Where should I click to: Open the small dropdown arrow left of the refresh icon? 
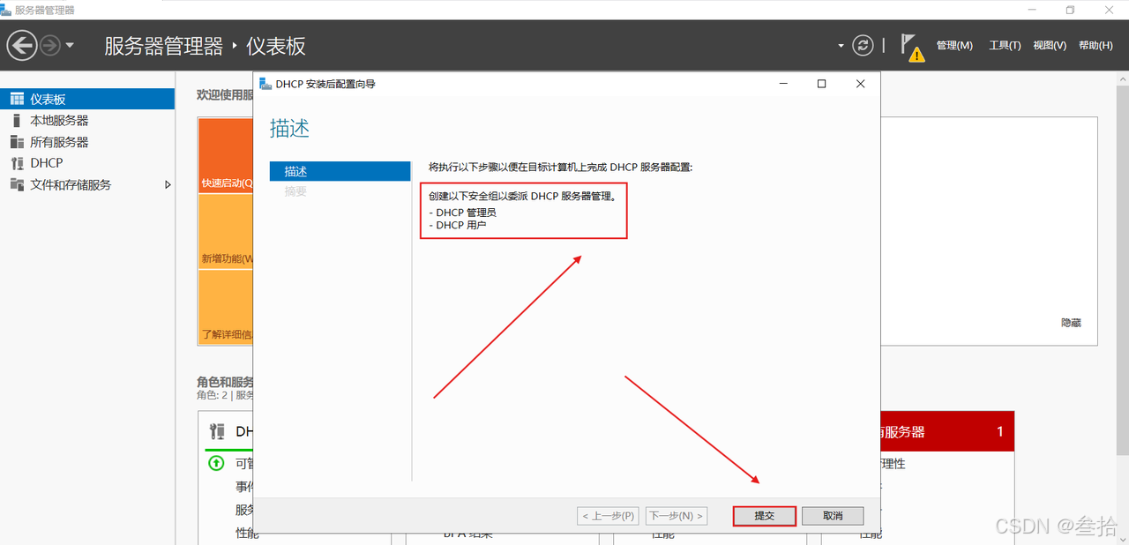(841, 46)
